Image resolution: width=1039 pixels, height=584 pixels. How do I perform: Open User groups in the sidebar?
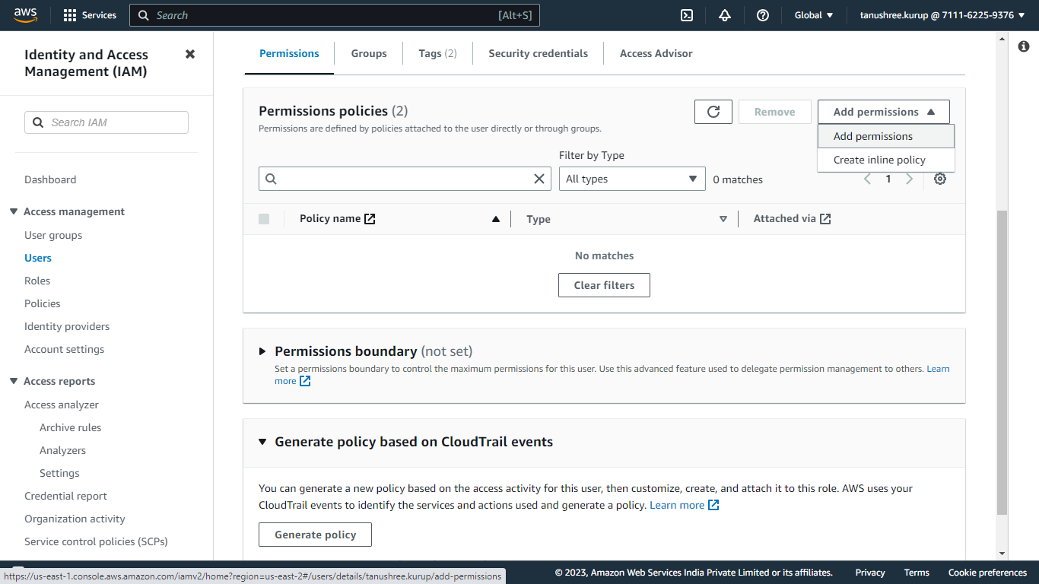[53, 235]
